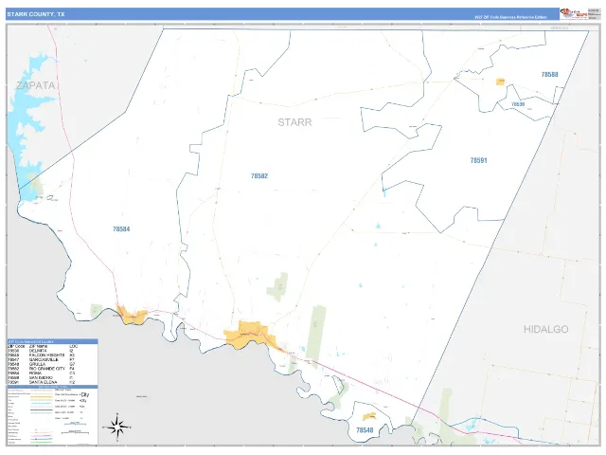Click the ZIP Code Business Reference Edition subtitle
Image resolution: width=606 pixels, height=455 pixels.
pos(510,17)
